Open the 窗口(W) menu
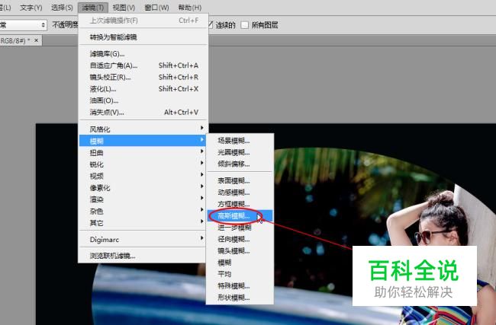 pyautogui.click(x=156, y=8)
